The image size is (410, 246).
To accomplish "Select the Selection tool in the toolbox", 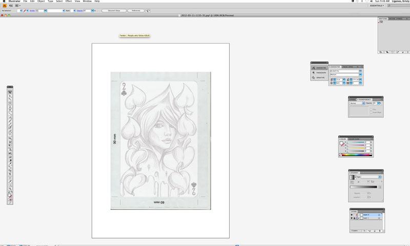I will [x=10, y=92].
